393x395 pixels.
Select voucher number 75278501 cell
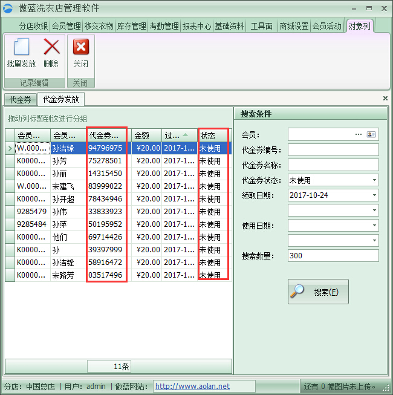tap(108, 161)
